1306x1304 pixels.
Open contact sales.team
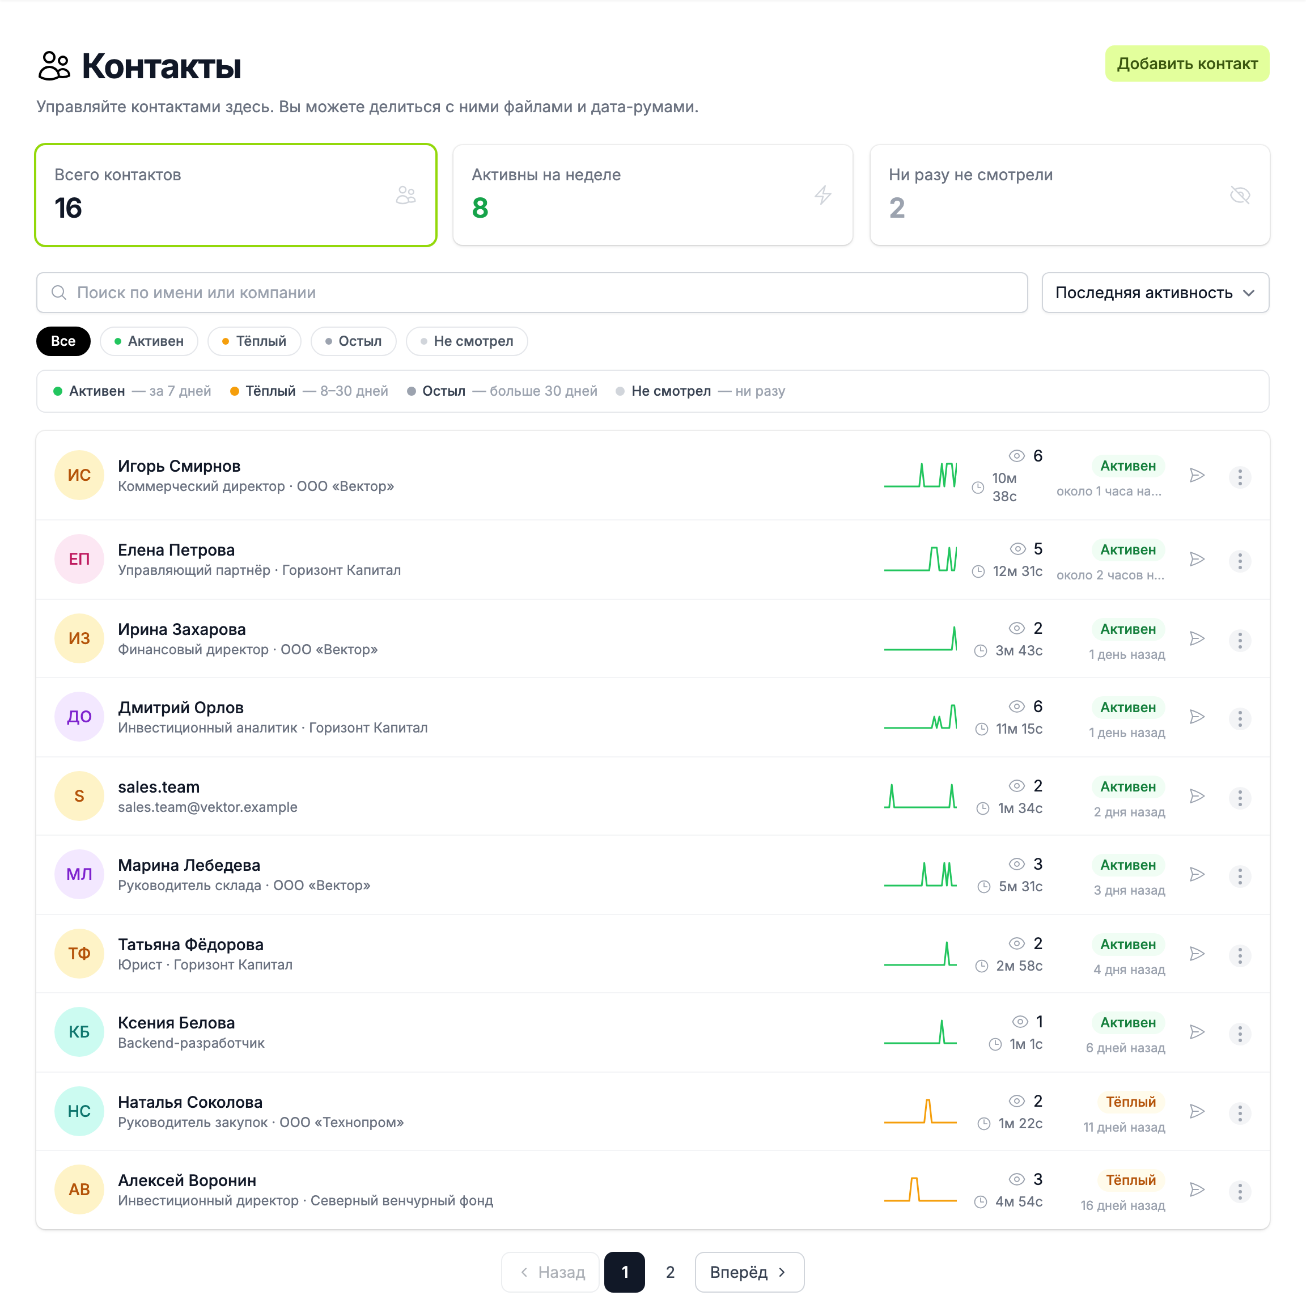(x=652, y=795)
